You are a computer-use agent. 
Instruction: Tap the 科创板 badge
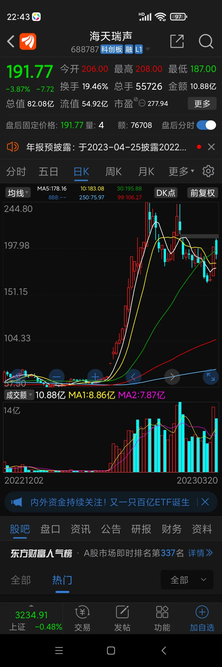click(112, 49)
